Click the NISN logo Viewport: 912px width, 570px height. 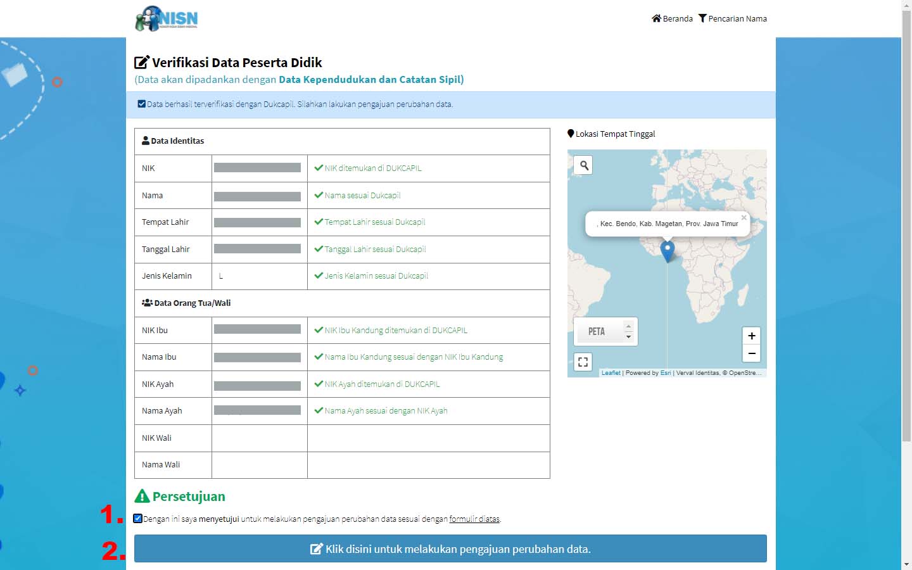(166, 19)
